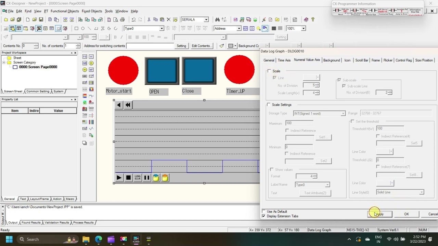Select the yellow W word lamp tool

click(x=85, y=70)
